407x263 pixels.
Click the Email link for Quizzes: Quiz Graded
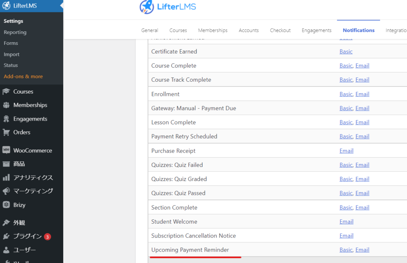pyautogui.click(x=362, y=179)
